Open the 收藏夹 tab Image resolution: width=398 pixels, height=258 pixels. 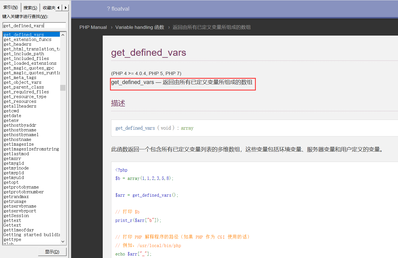(49, 8)
